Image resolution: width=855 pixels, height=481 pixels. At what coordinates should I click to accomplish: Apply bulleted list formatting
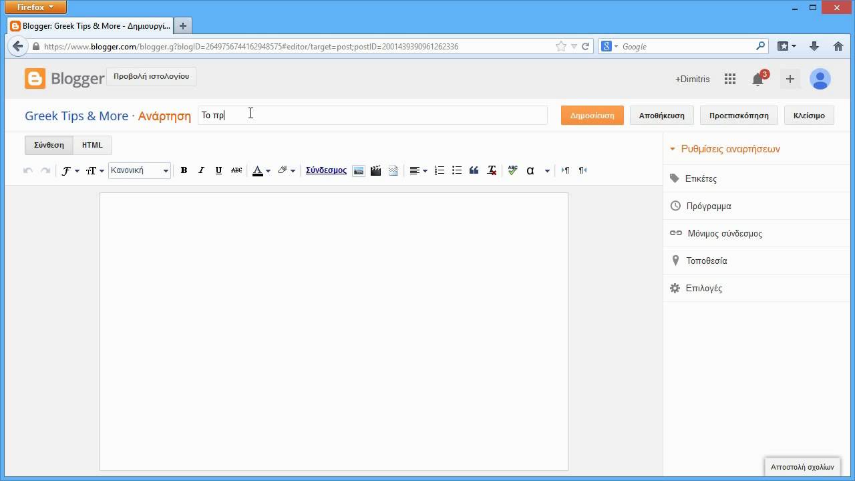(x=456, y=170)
